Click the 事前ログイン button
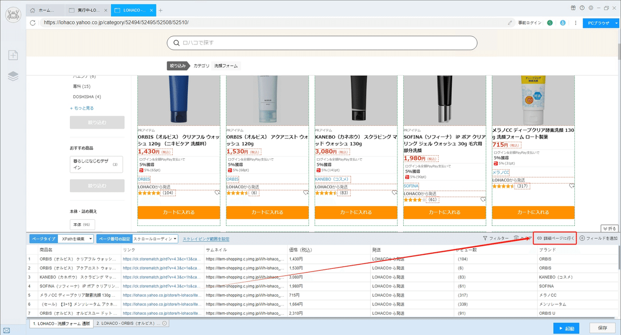The width and height of the screenshot is (621, 335). (529, 23)
